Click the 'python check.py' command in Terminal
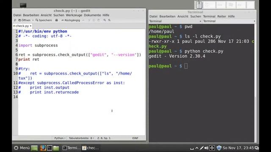The width and height of the screenshot is (271, 152). point(204,51)
